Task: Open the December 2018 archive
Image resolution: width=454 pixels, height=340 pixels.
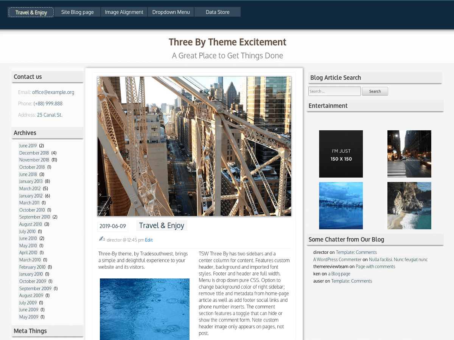Action: pos(34,153)
